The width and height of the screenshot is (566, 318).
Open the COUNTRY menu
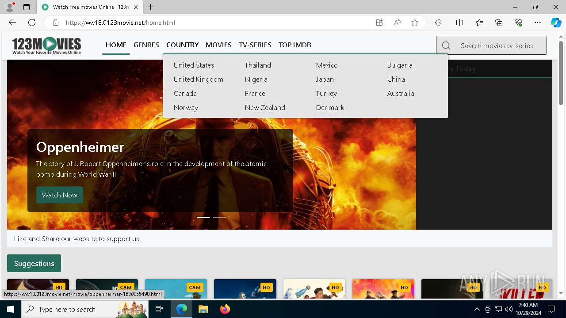(182, 45)
